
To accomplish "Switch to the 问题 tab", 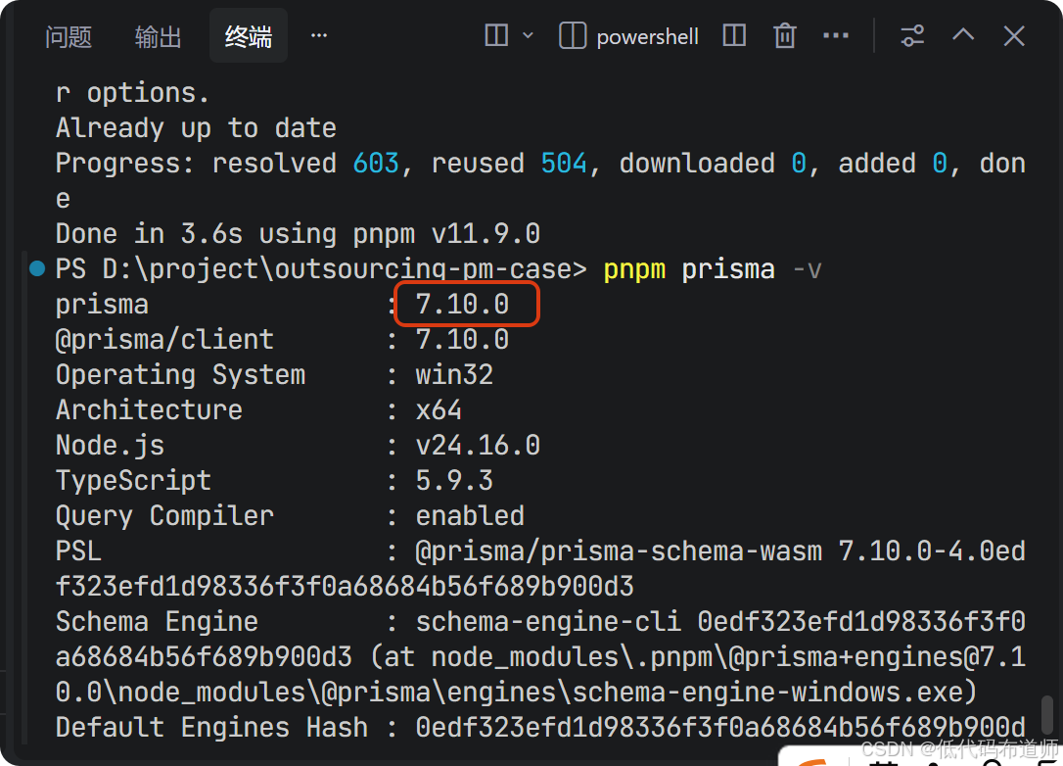I will (x=69, y=36).
